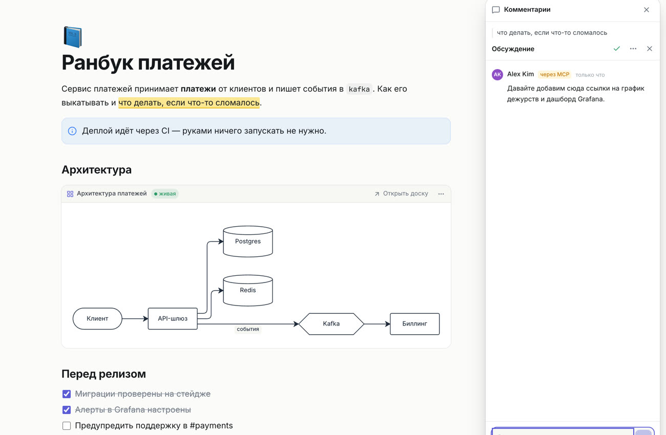Viewport: 666px width, 435px height.
Task: Select the Postgres cylinder in the diagram
Action: 248,241
